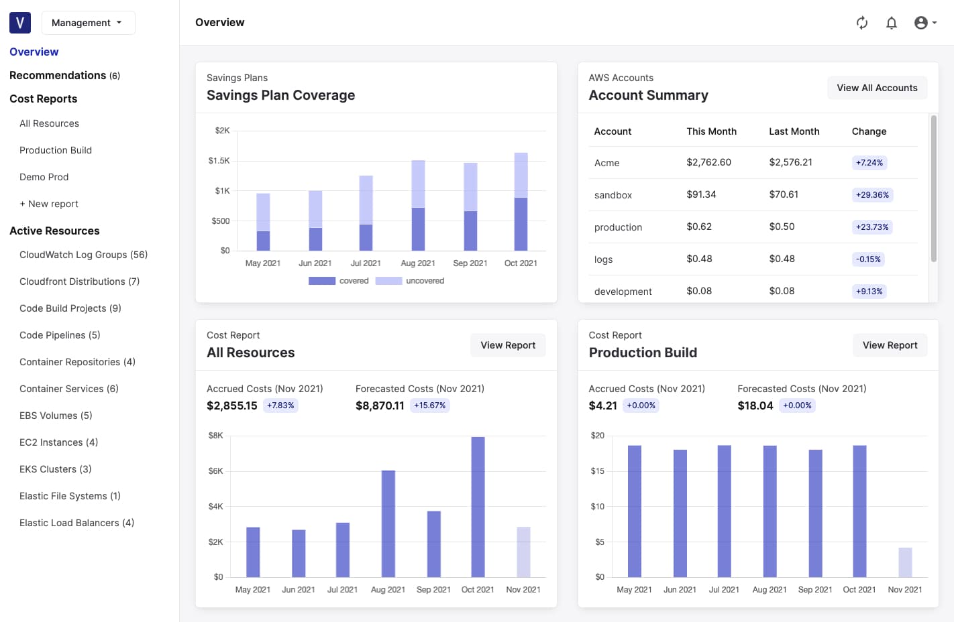Expand the account menu chevron next to avatar
This screenshot has width=954, height=622.
click(934, 22)
